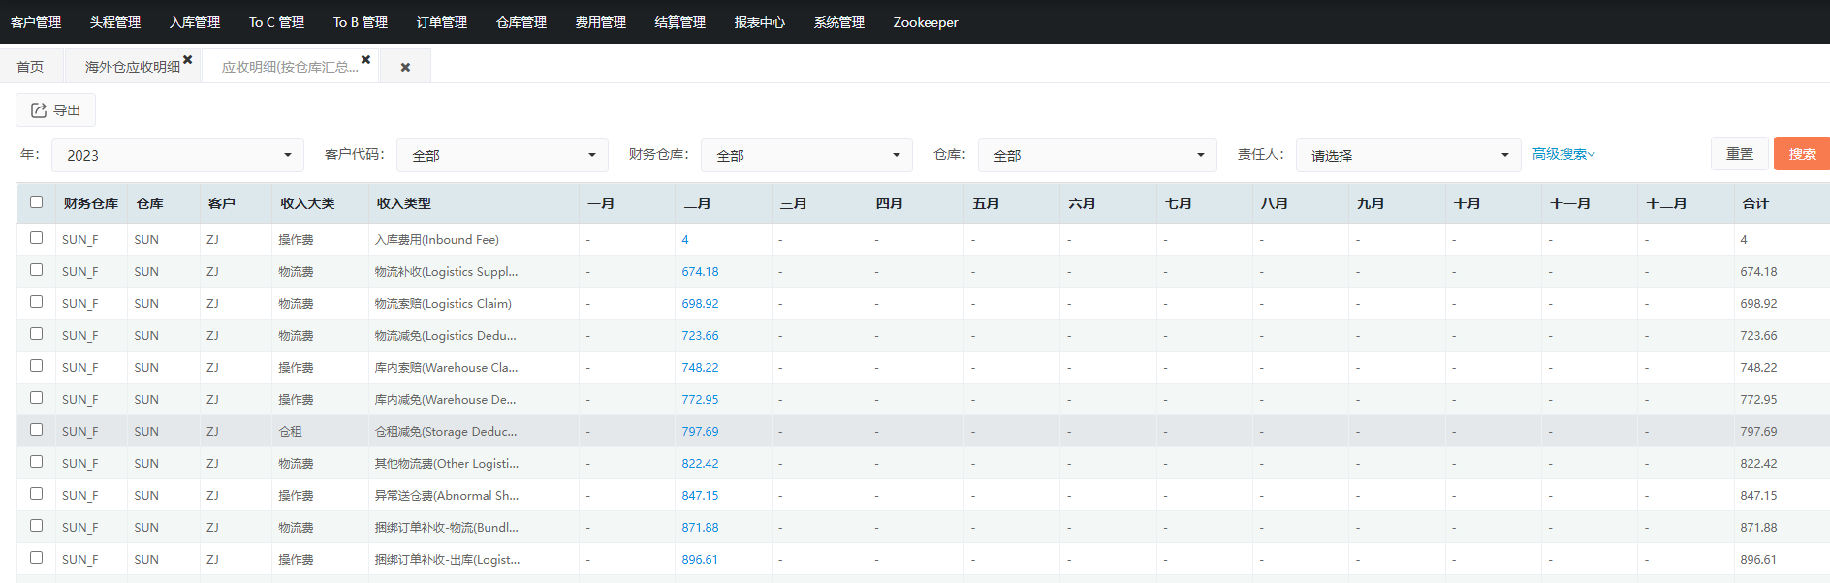Viewport: 1830px width, 583px height.
Task: Open the 年 dropdown showing 2023
Action: [177, 155]
